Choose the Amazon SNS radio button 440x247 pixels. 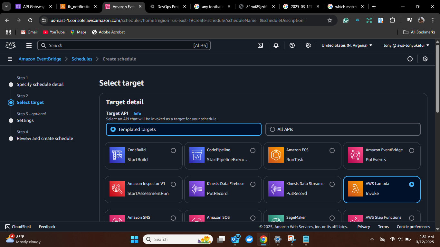click(x=173, y=218)
